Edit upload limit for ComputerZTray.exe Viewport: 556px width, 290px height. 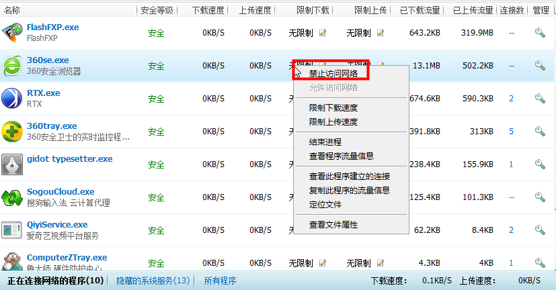tap(381, 262)
